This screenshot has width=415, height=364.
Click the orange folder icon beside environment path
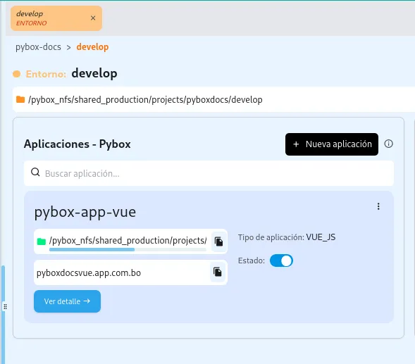pyautogui.click(x=20, y=99)
